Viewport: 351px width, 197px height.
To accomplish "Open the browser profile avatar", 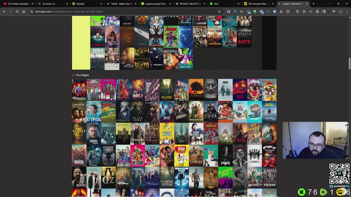I will 340,11.
